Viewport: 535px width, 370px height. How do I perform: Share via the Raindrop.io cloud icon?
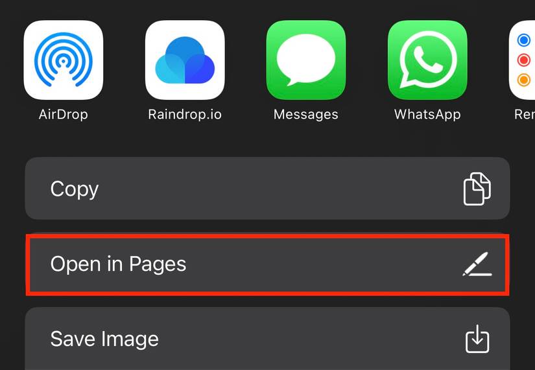pyautogui.click(x=185, y=60)
